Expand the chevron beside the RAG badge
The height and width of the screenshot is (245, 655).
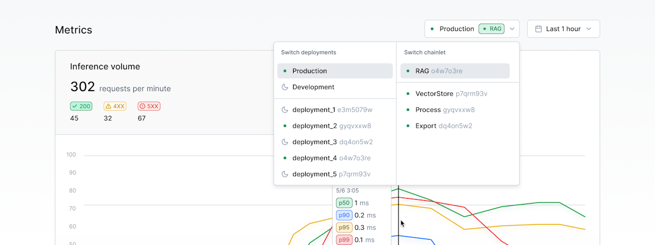[512, 29]
